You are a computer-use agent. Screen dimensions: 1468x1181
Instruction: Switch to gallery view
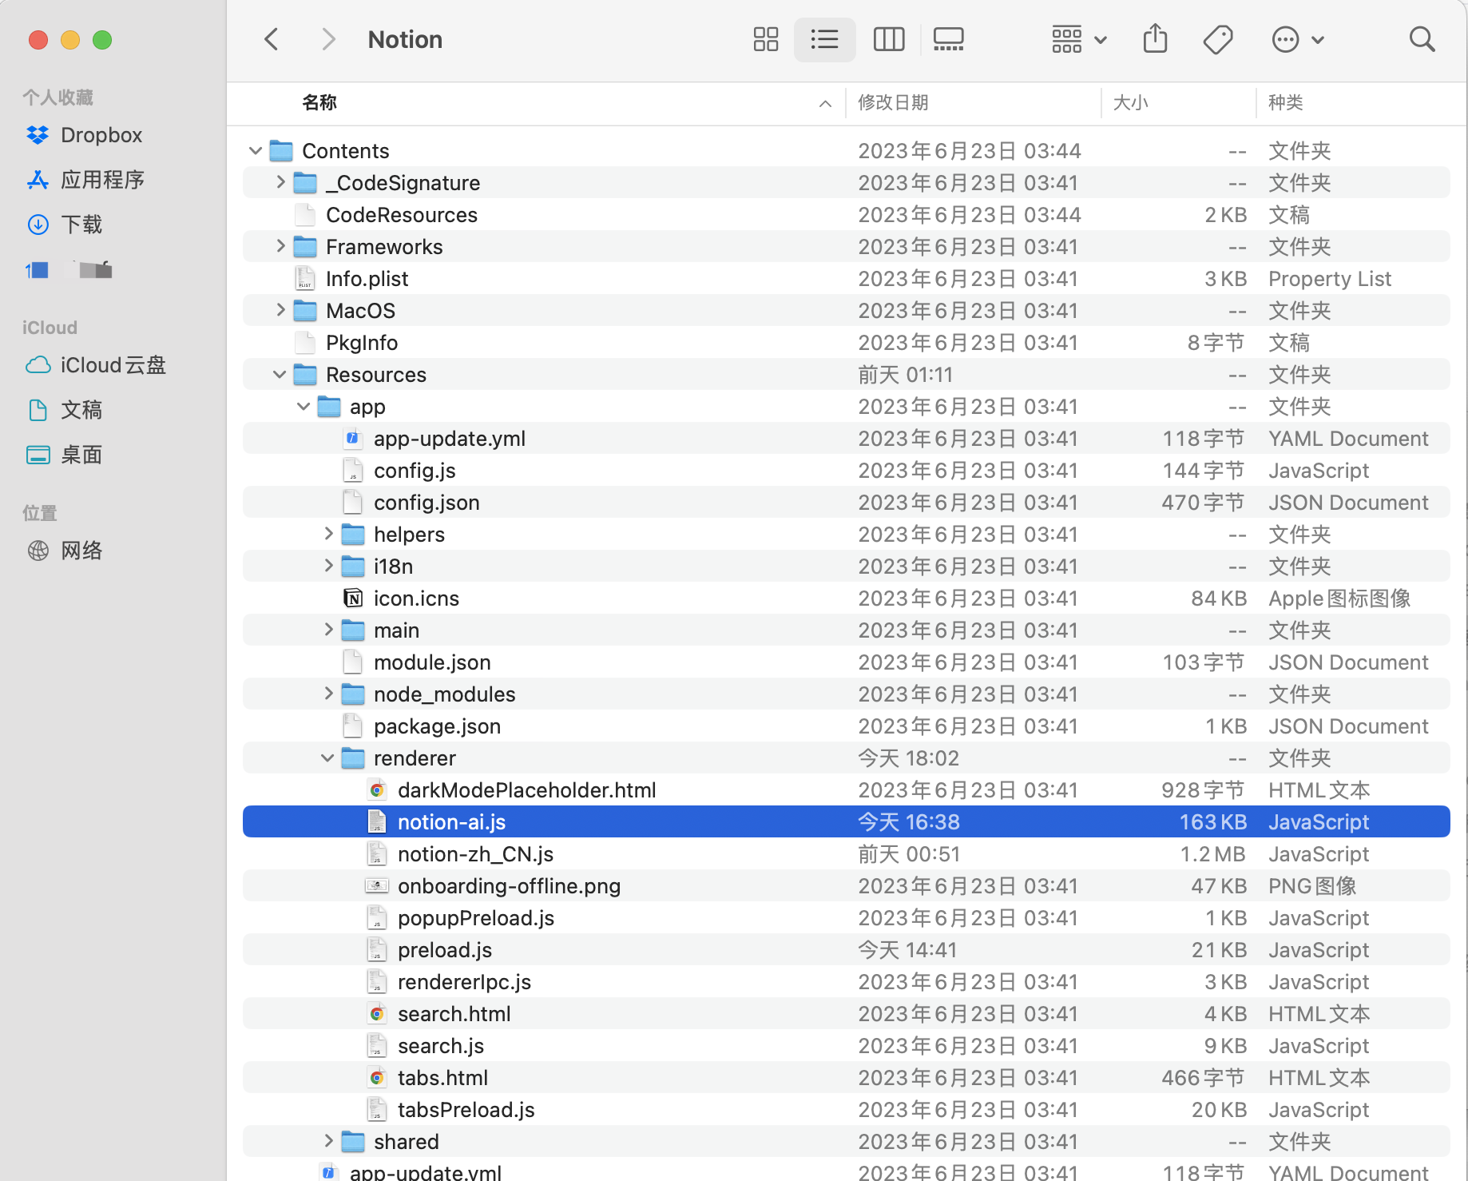click(x=948, y=39)
